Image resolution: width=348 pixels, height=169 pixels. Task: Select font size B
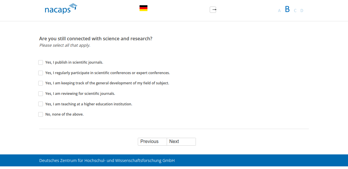(287, 9)
